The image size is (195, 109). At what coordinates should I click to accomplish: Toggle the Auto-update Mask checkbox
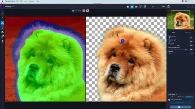coord(169,100)
